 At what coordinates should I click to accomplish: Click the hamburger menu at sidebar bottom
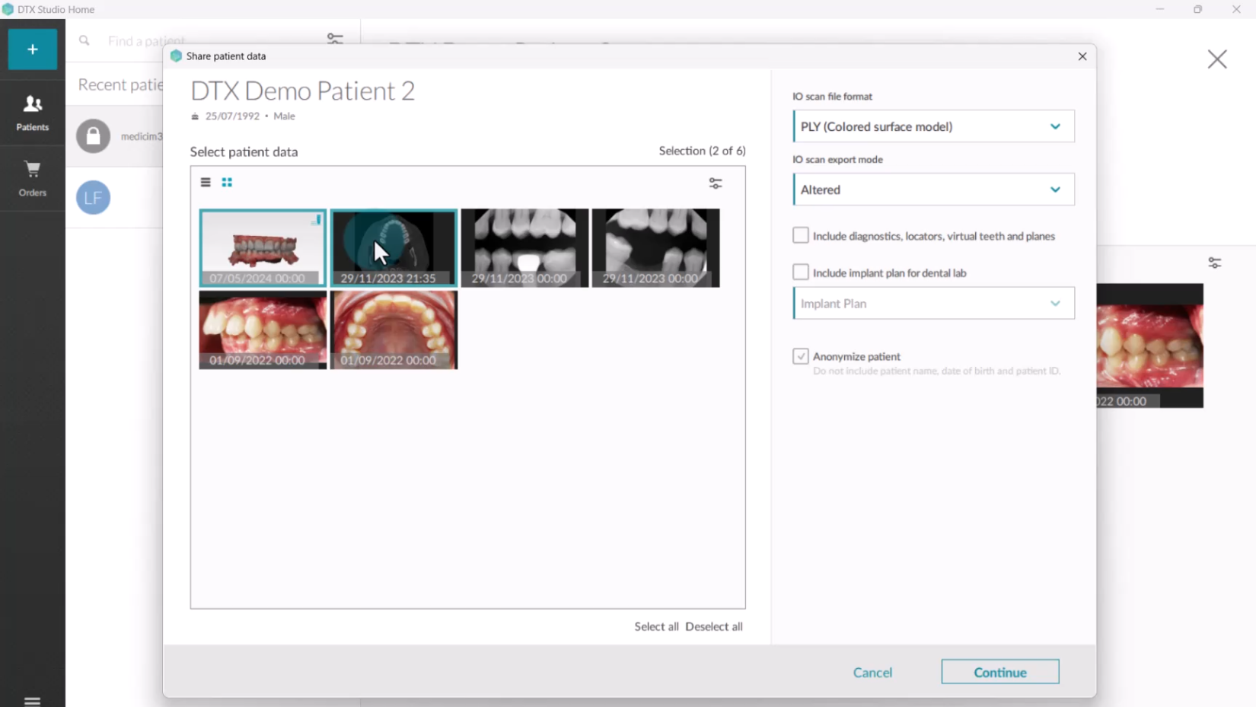(x=32, y=700)
